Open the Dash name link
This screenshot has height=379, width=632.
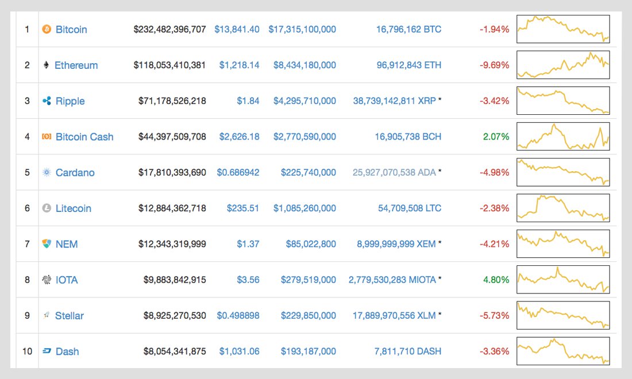[x=67, y=351]
